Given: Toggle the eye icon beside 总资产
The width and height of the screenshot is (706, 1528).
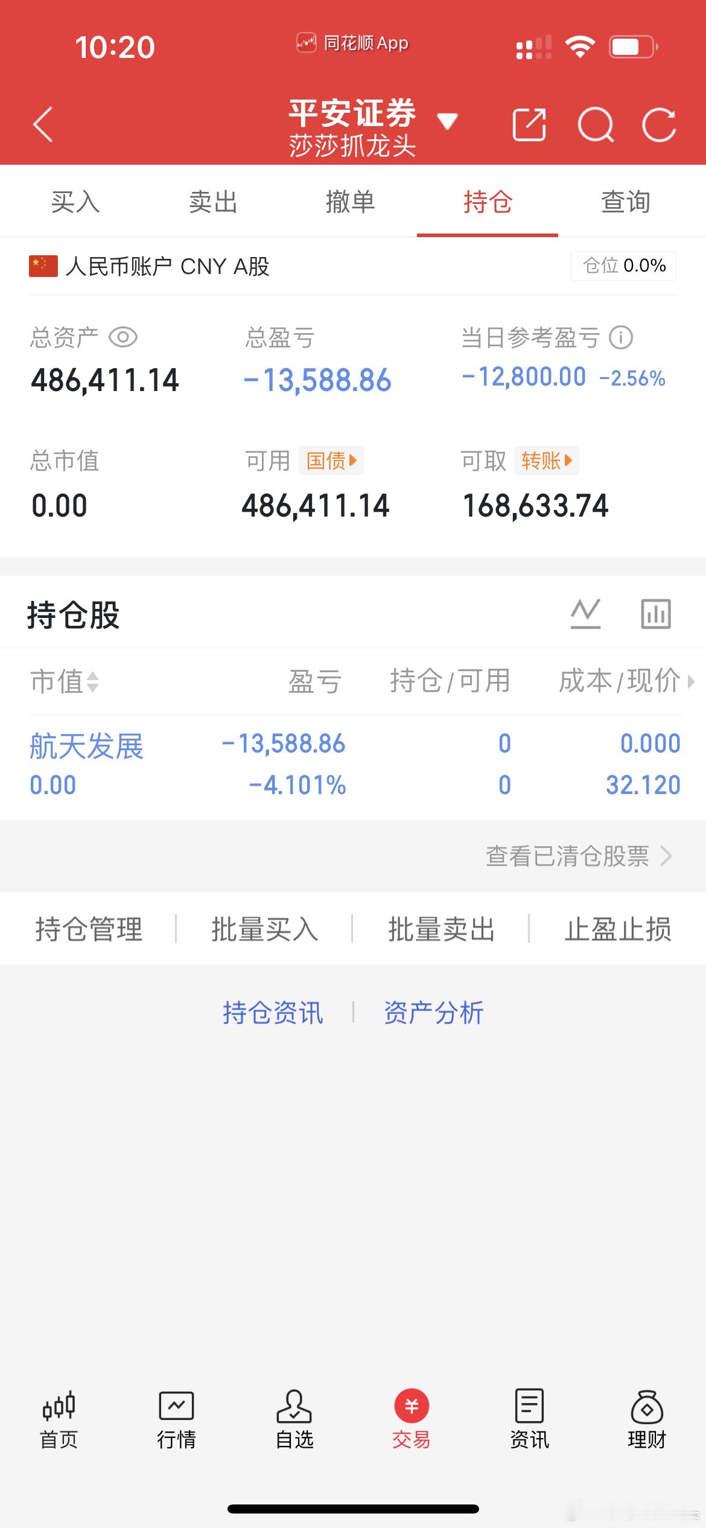Looking at the screenshot, I should (x=123, y=337).
